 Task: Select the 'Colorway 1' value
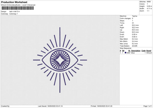(x=14, y=14)
